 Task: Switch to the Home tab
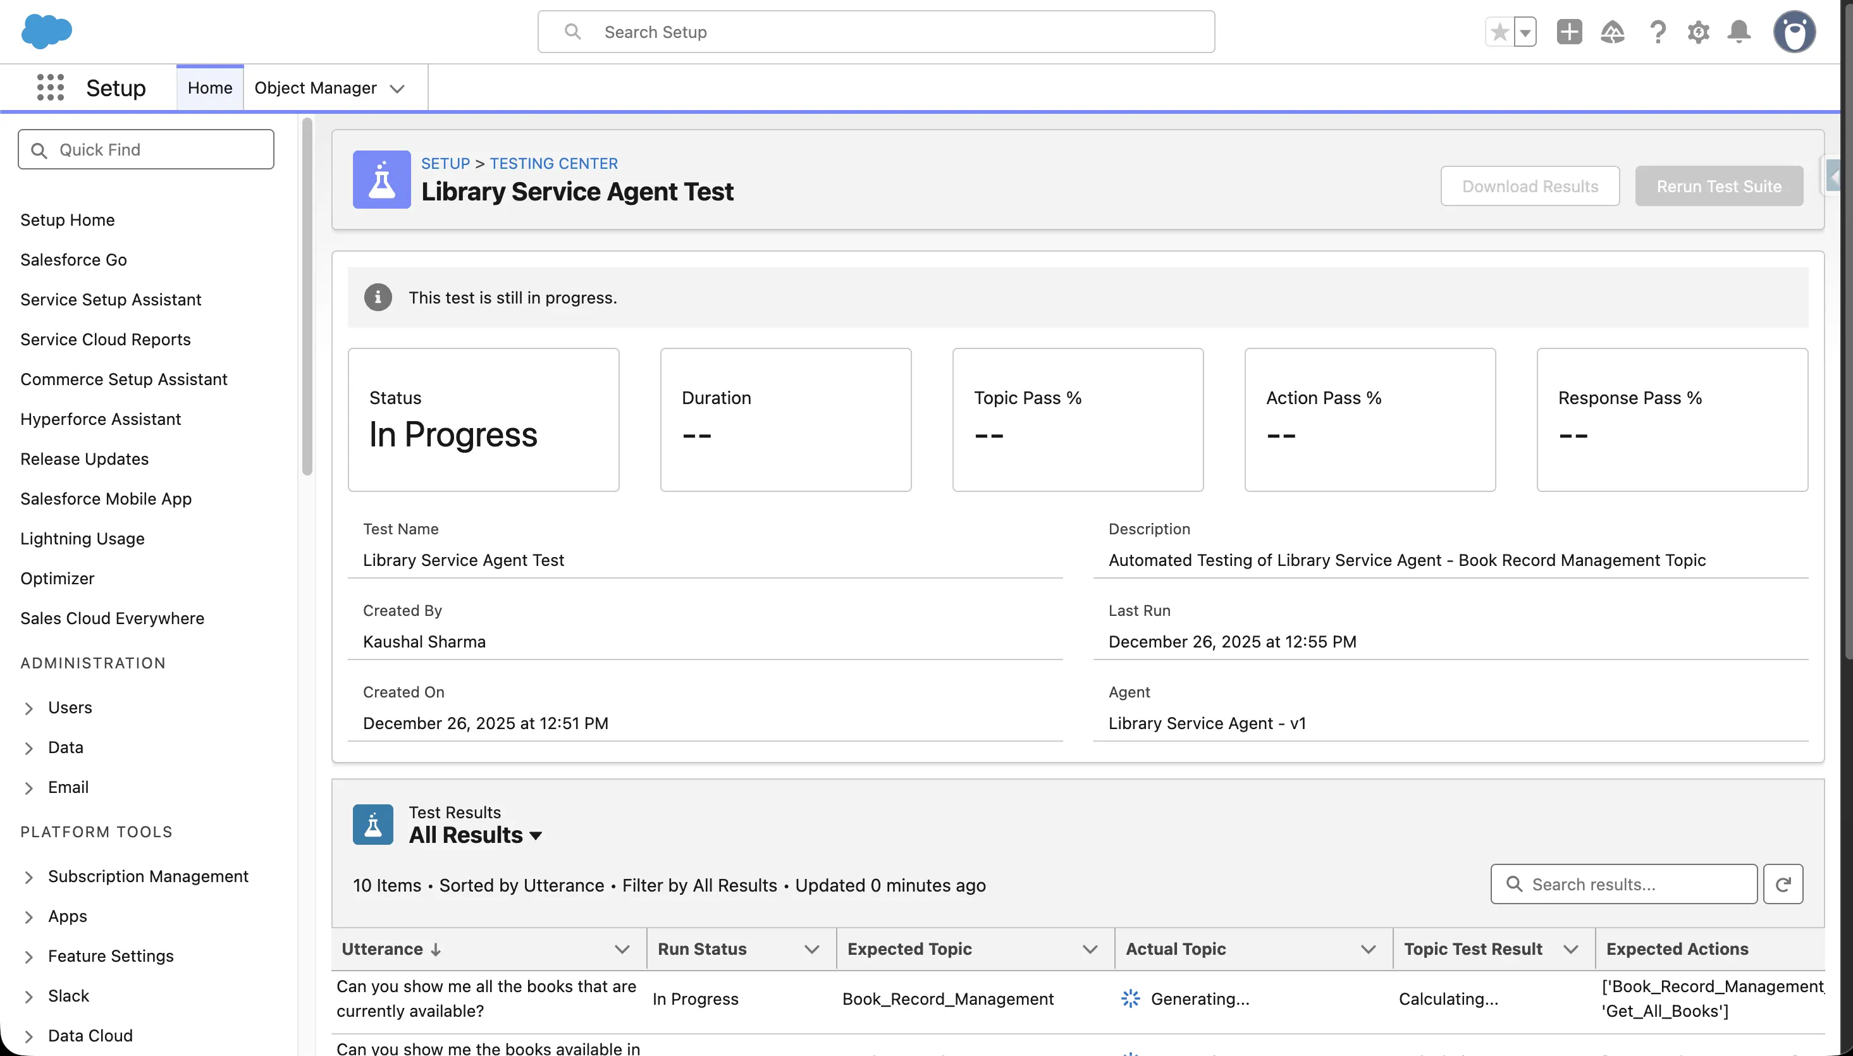(209, 88)
